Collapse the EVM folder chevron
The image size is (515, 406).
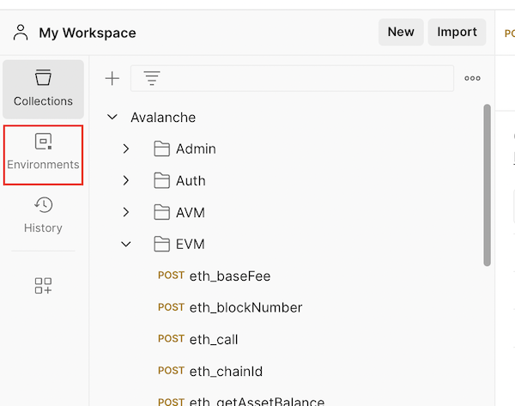pyautogui.click(x=126, y=245)
